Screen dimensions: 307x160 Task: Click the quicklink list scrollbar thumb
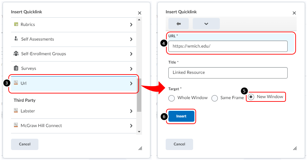139,95
